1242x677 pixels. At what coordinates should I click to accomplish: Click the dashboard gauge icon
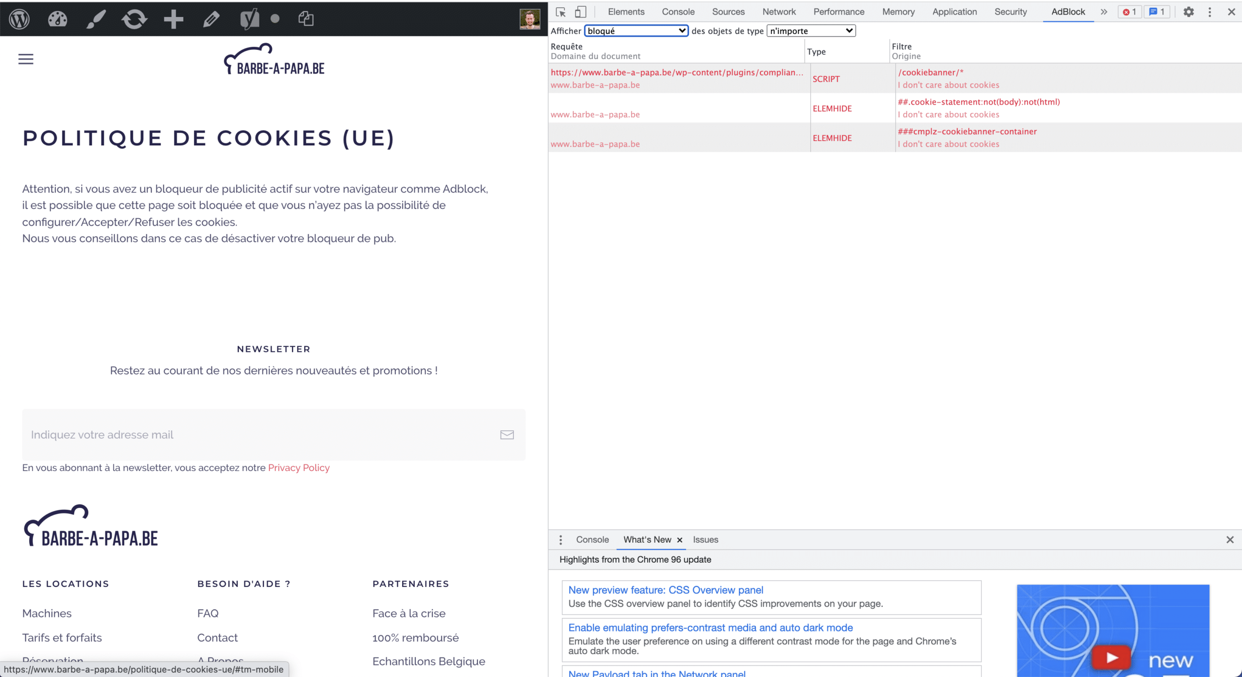point(57,19)
